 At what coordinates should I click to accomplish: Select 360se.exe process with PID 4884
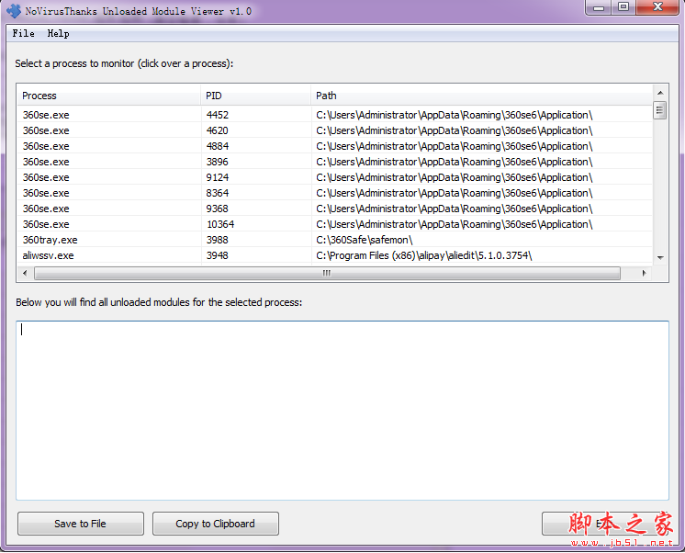click(334, 146)
